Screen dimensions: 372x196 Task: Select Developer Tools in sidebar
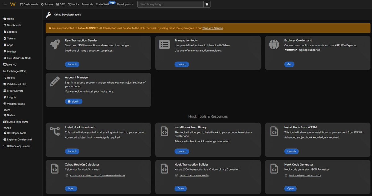(x=15, y=133)
